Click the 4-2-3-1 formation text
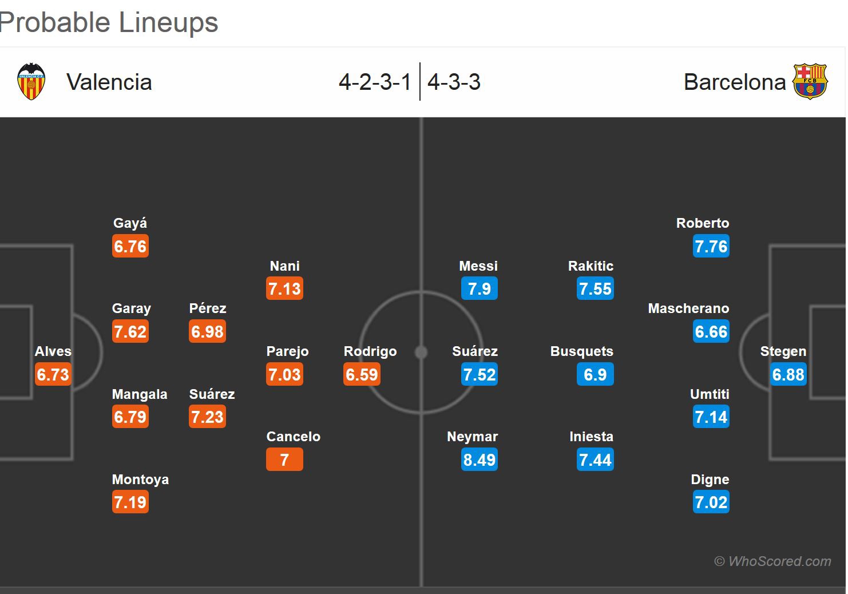 pyautogui.click(x=375, y=82)
